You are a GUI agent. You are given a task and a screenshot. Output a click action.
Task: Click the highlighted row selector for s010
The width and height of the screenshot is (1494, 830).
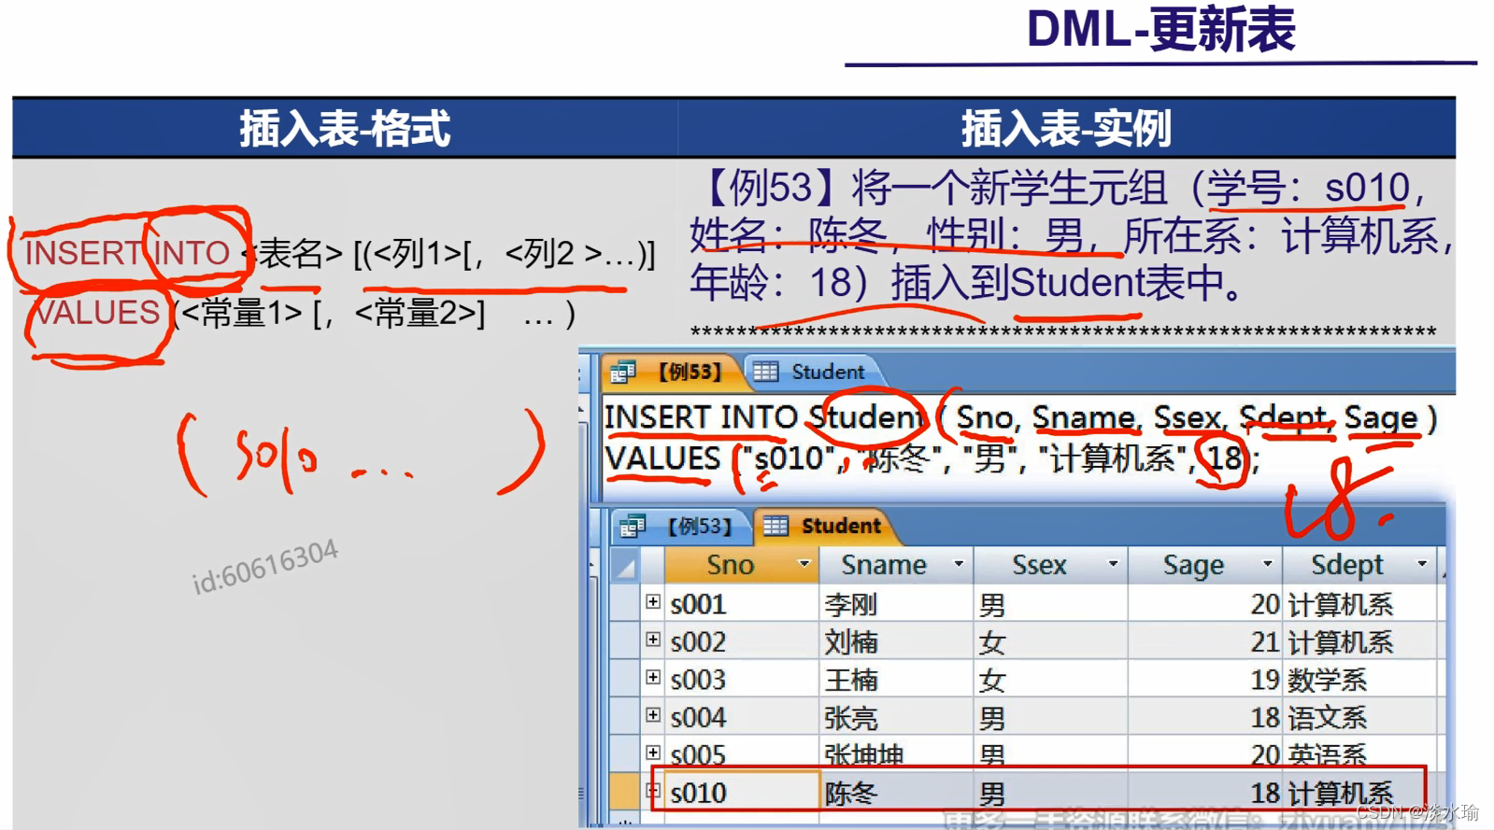tap(625, 792)
